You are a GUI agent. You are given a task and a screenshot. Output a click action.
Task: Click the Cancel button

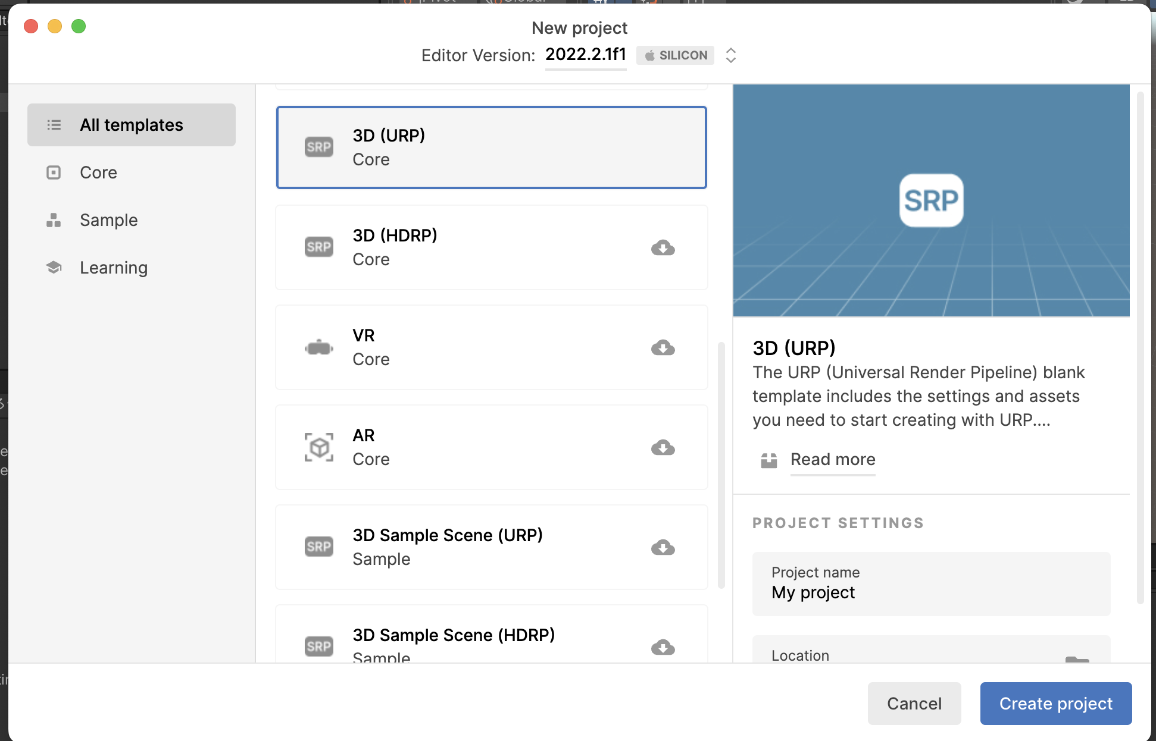coord(914,704)
